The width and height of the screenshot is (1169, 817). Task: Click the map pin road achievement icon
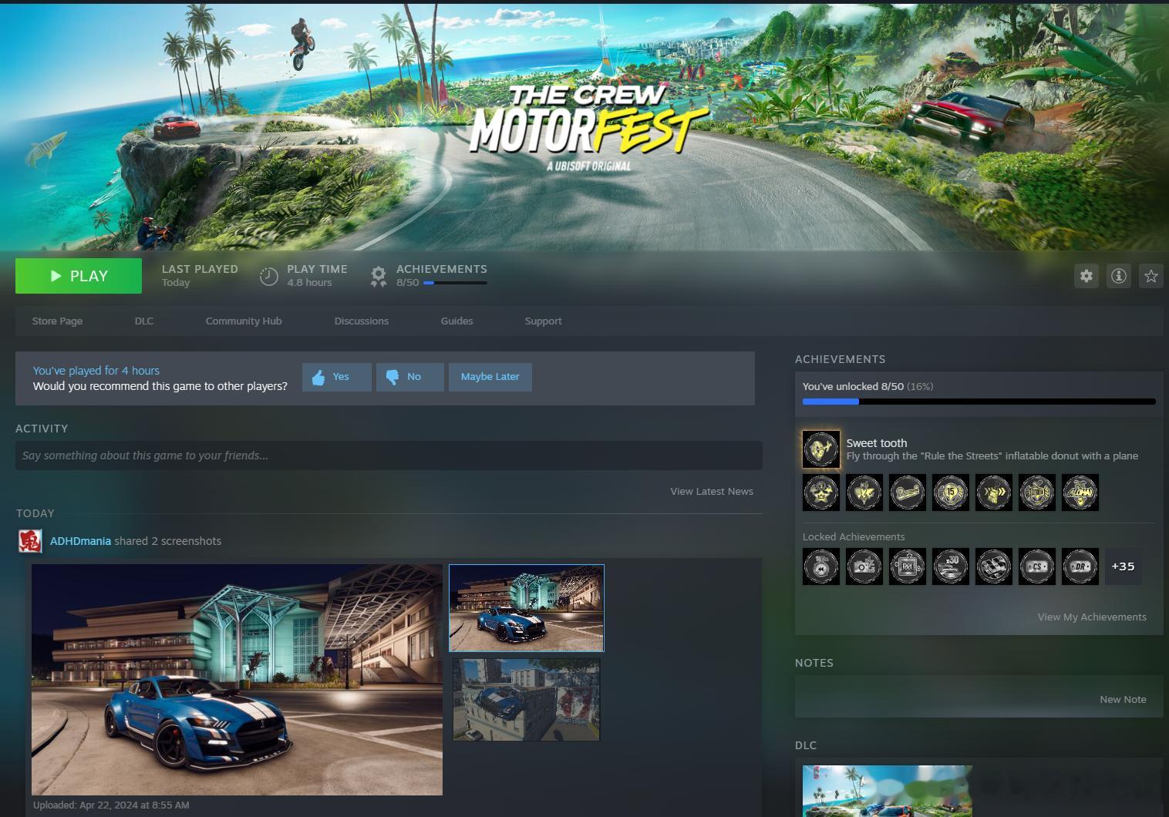tap(908, 493)
